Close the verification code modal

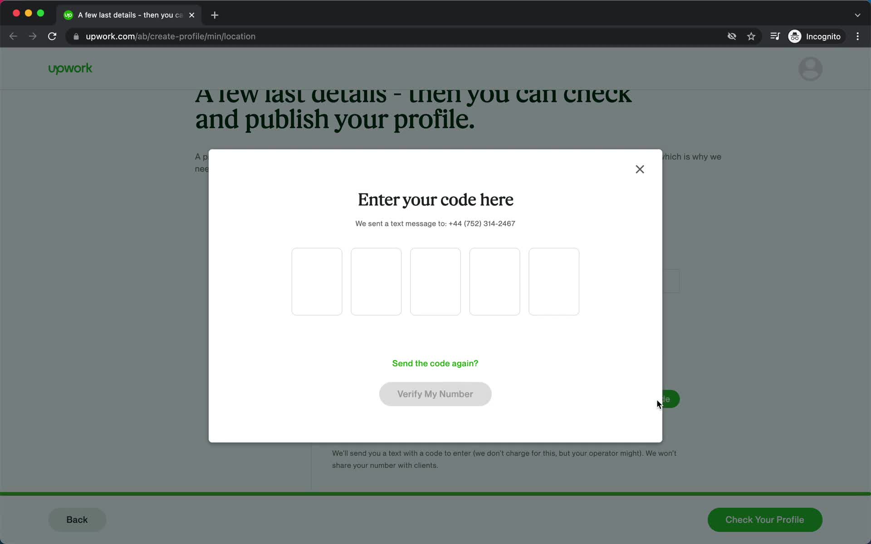tap(639, 169)
